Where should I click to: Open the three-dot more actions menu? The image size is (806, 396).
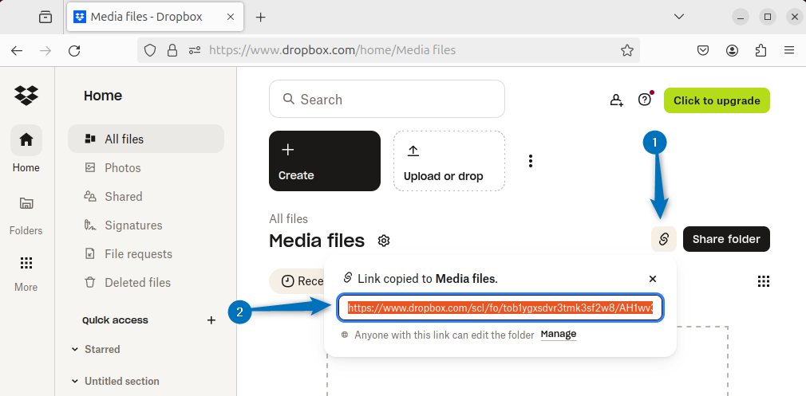(530, 161)
